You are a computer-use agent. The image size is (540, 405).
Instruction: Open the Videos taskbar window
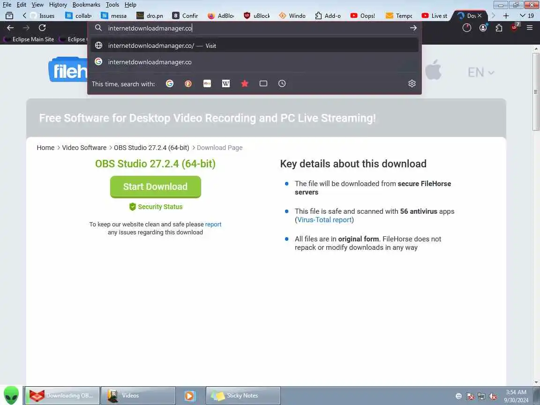click(x=138, y=395)
